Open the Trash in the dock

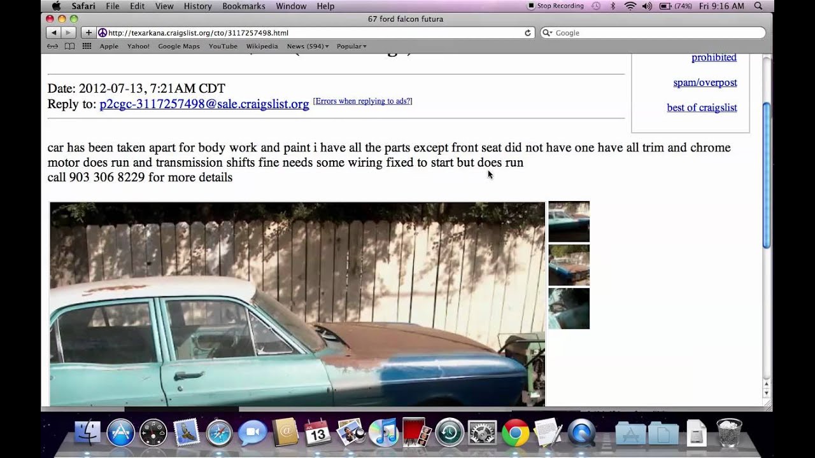point(729,433)
